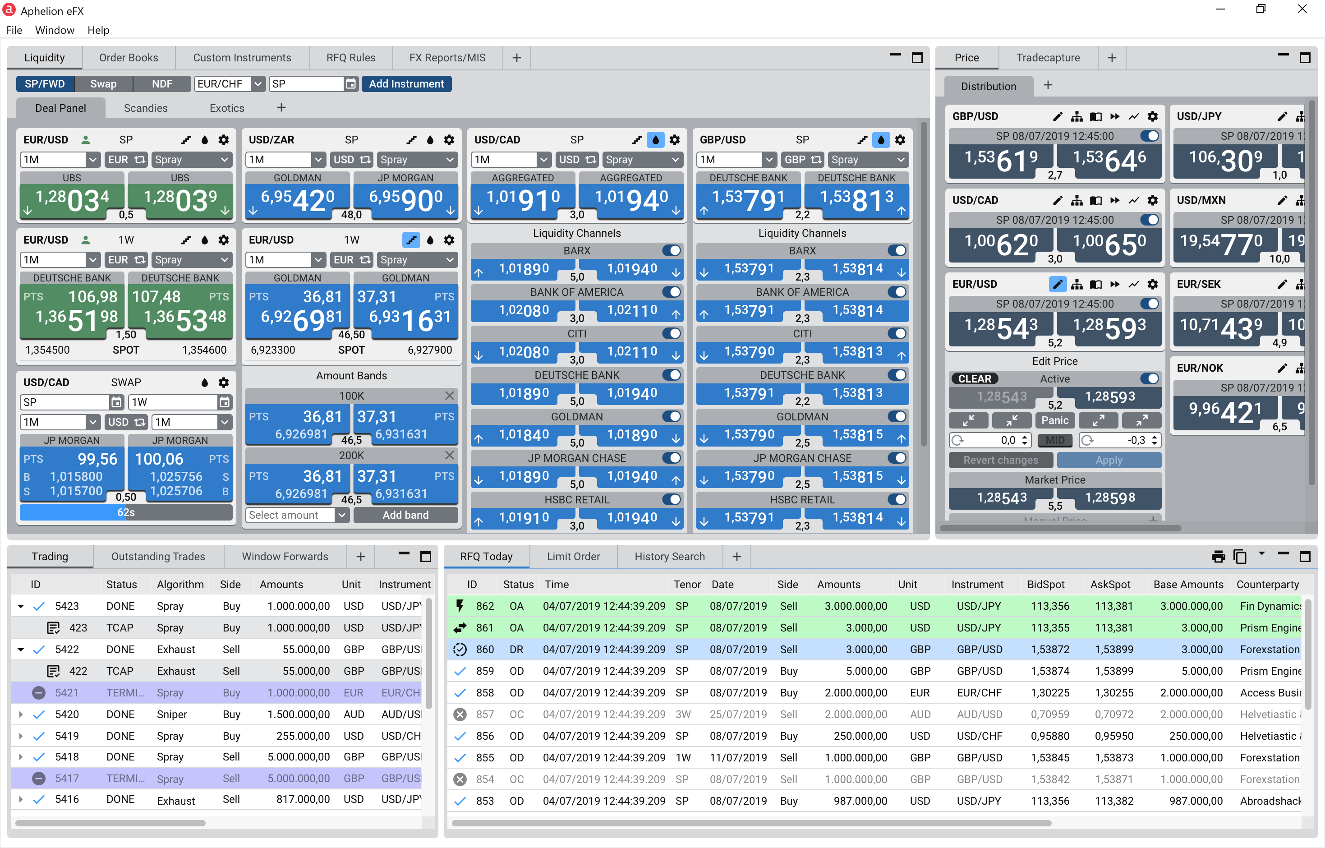
Task: Click fast-forward icon on GBP/USD distribution
Action: click(1115, 116)
